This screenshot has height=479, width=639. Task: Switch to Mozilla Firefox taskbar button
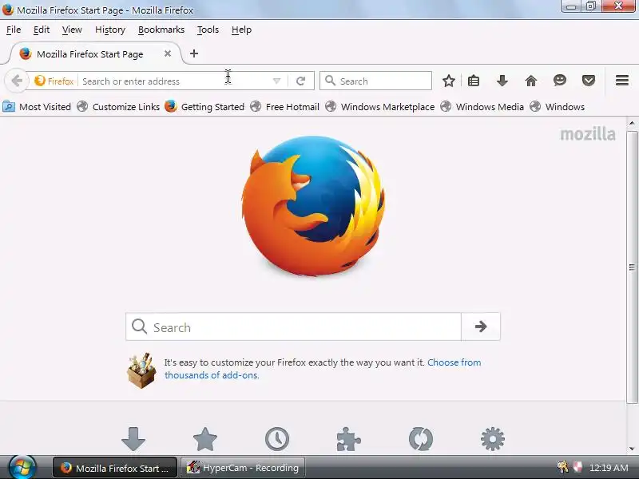point(115,468)
